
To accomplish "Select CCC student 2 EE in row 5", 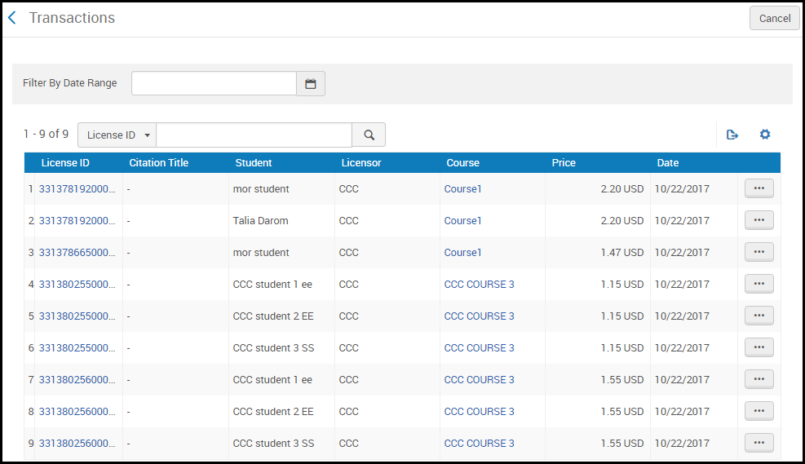I will (273, 316).
